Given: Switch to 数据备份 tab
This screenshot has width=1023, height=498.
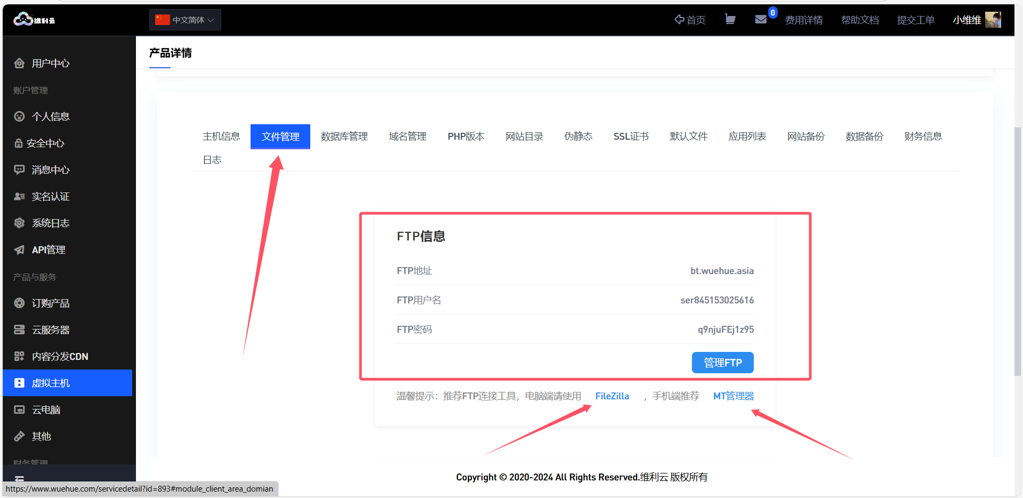Looking at the screenshot, I should click(x=865, y=136).
